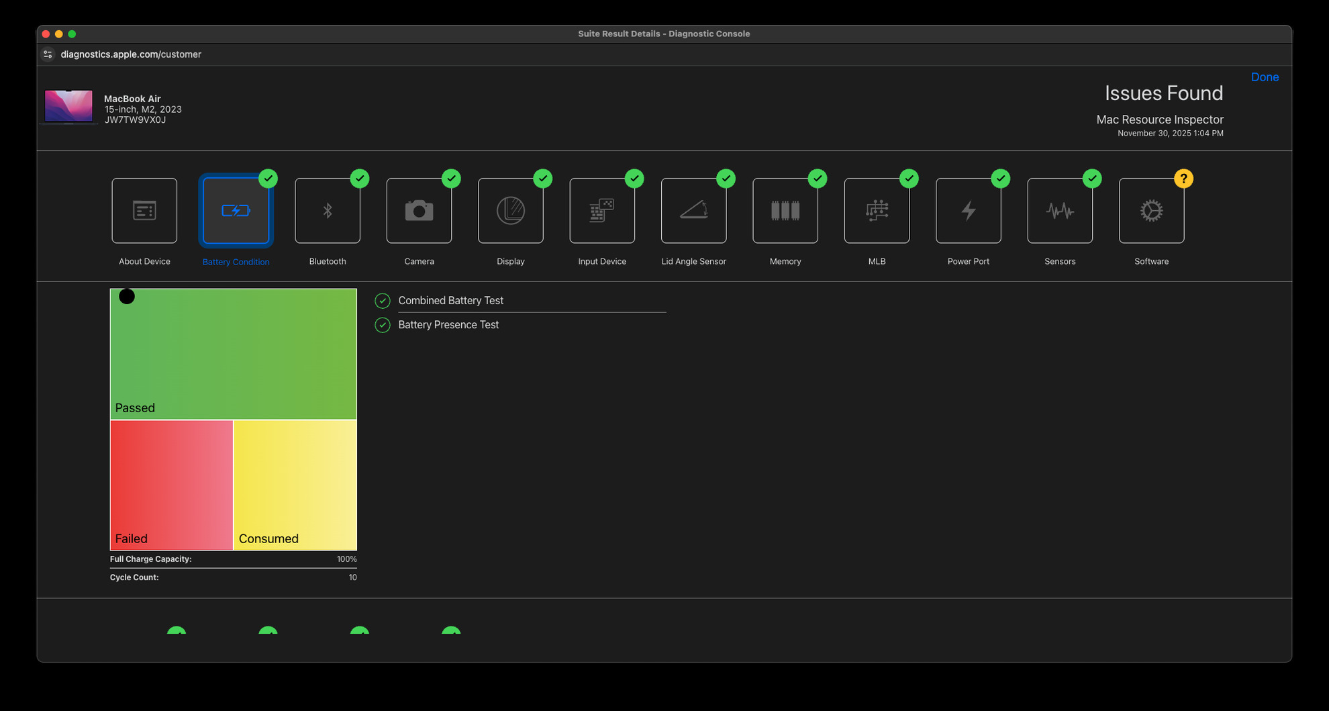
Task: Click the black battery status marker dot
Action: click(127, 296)
